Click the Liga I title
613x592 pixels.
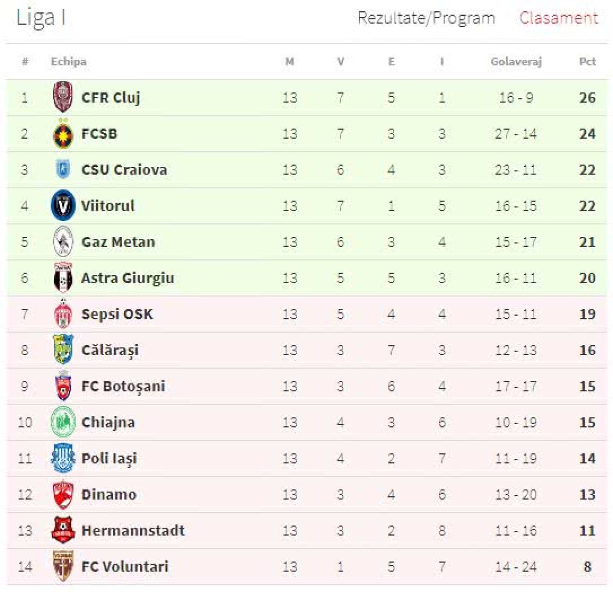[41, 18]
